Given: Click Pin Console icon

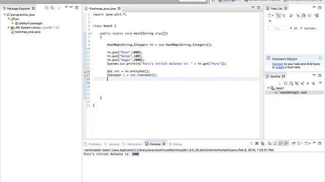Looking at the screenshot, I should tap(294, 144).
